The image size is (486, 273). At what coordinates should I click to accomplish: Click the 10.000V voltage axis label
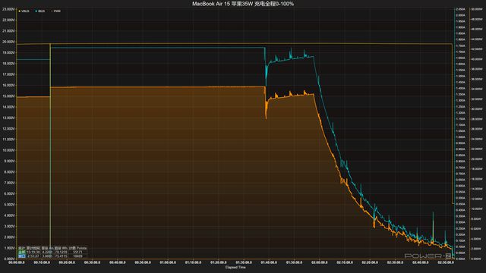click(x=8, y=150)
